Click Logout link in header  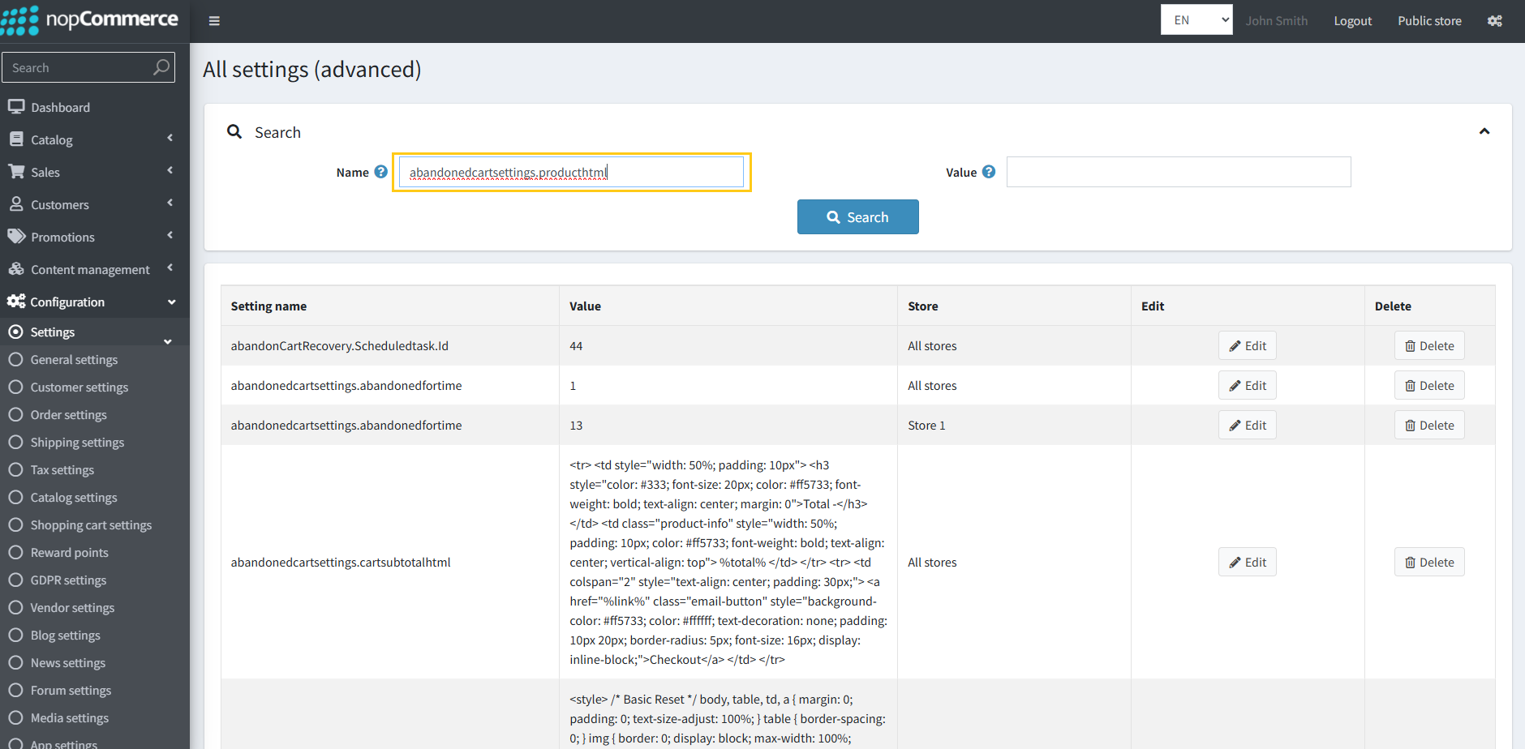(x=1352, y=21)
